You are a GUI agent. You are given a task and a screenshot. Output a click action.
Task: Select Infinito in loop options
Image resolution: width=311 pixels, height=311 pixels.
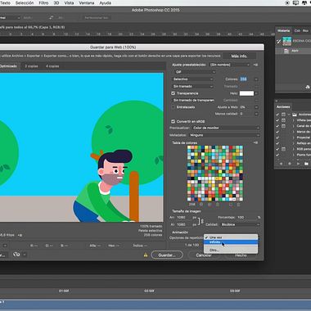click(x=231, y=242)
